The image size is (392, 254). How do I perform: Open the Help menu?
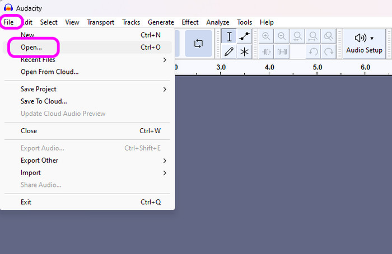(267, 22)
